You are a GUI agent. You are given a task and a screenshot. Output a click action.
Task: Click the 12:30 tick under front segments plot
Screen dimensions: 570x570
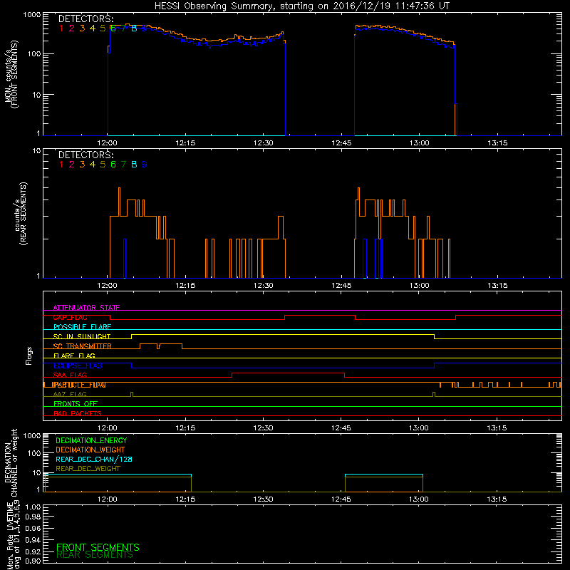263,143
